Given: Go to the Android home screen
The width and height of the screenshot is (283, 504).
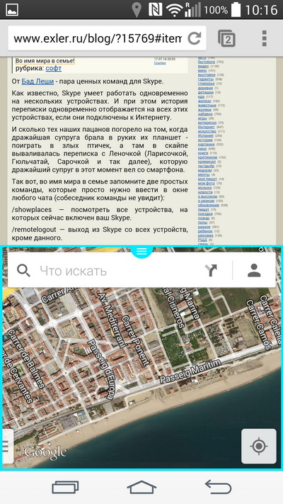Looking at the screenshot, I should 141,487.
